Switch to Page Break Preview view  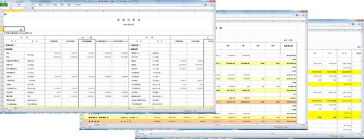click(x=190, y=111)
